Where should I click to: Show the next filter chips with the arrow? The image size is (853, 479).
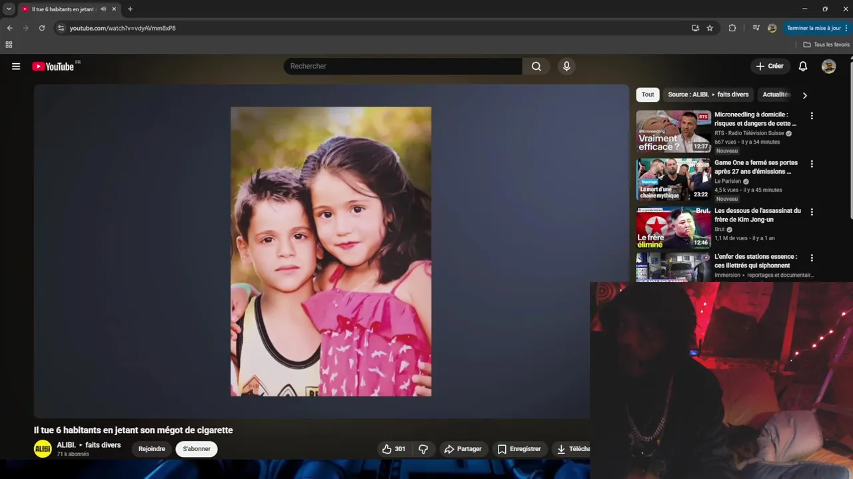click(x=804, y=95)
